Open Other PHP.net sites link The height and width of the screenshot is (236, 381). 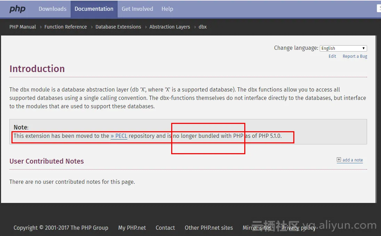pos(208,228)
